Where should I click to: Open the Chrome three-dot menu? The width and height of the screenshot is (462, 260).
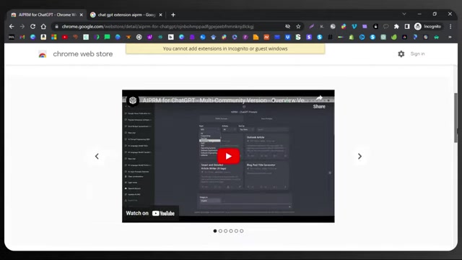pyautogui.click(x=450, y=27)
